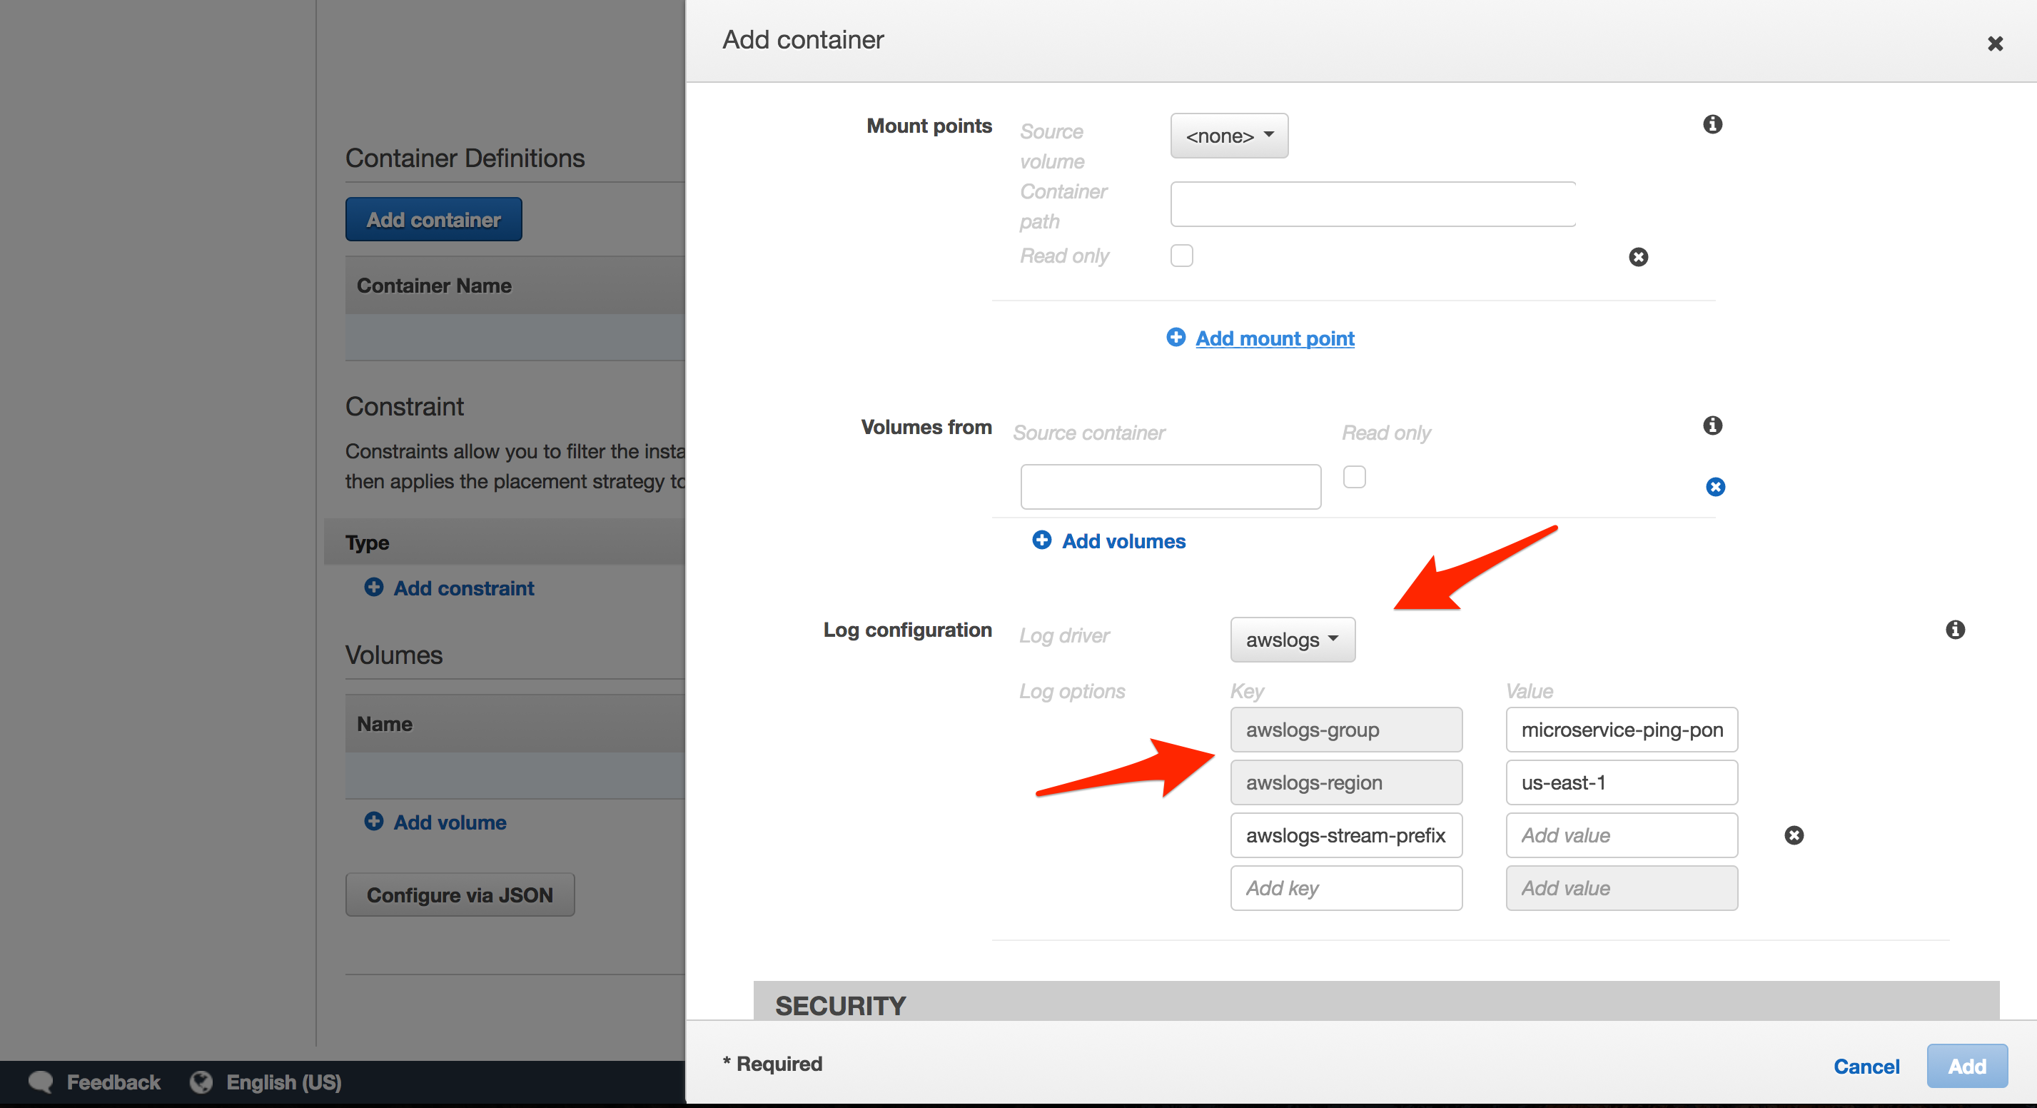Click the Add button to save container
Image resolution: width=2037 pixels, height=1108 pixels.
coord(1966,1065)
